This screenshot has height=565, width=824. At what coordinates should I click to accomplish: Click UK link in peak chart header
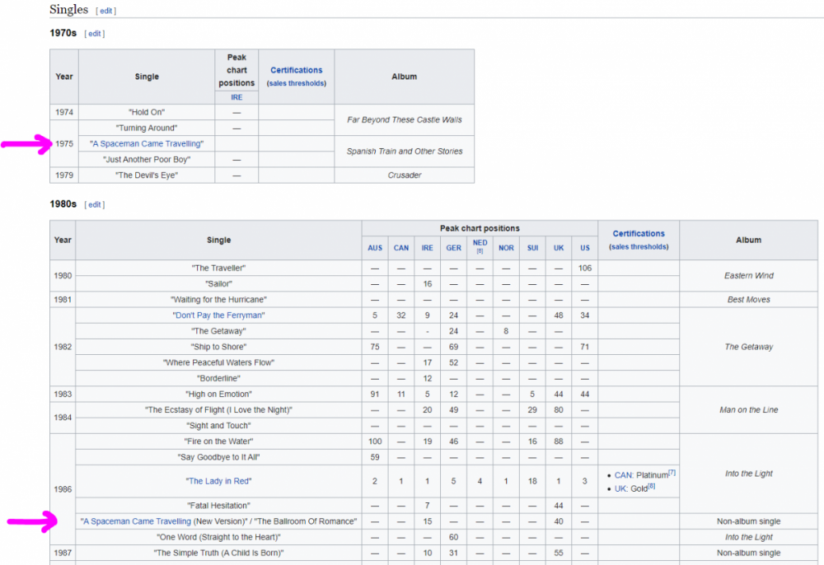pos(559,248)
